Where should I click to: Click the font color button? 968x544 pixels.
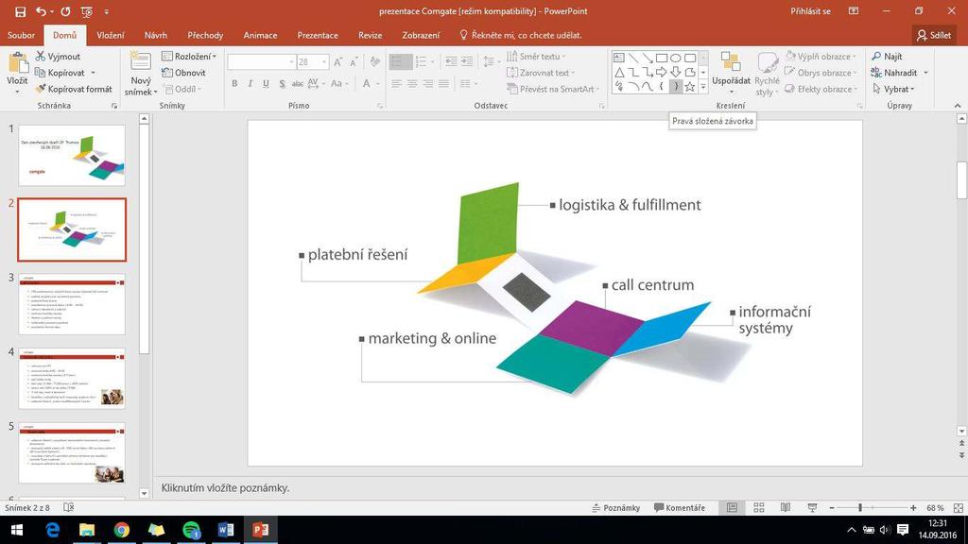point(367,83)
